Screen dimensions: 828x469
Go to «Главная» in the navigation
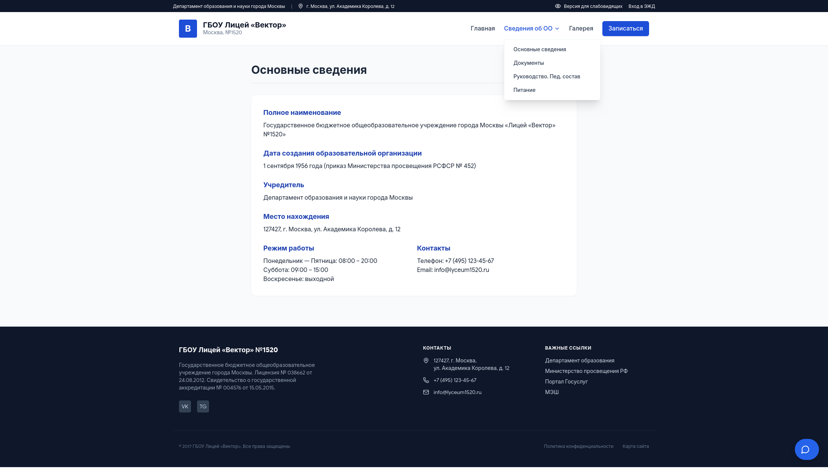click(483, 28)
